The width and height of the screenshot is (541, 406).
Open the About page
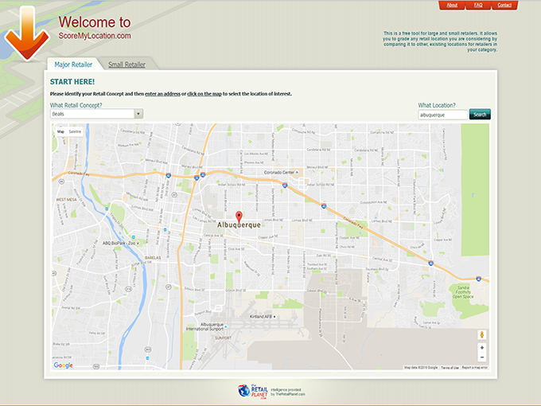[452, 6]
